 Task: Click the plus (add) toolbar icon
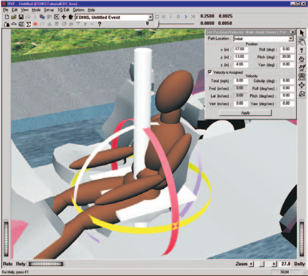tap(64, 17)
